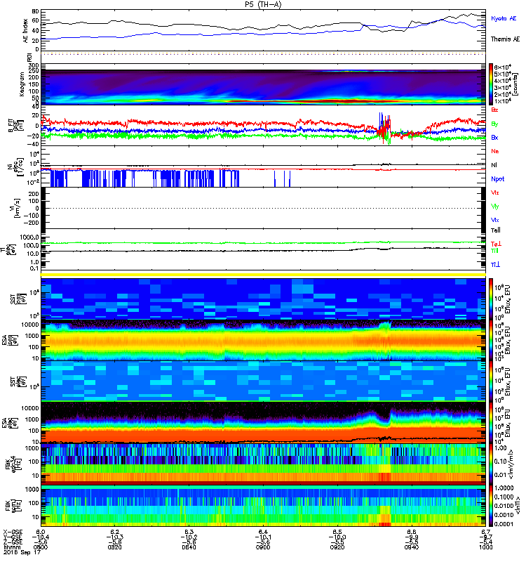Click the ROI dotted indicator row
The height and width of the screenshot is (562, 526).
[x=263, y=54]
